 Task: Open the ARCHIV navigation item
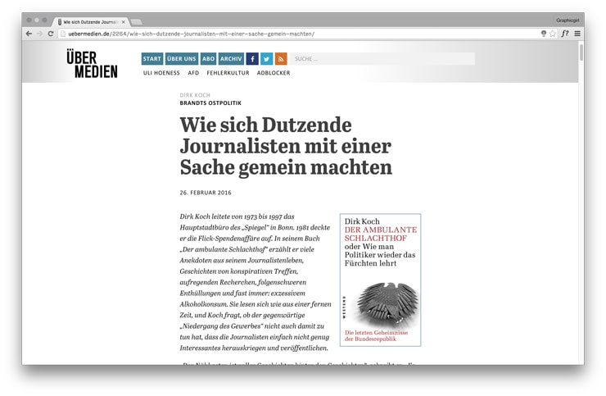pyautogui.click(x=231, y=59)
